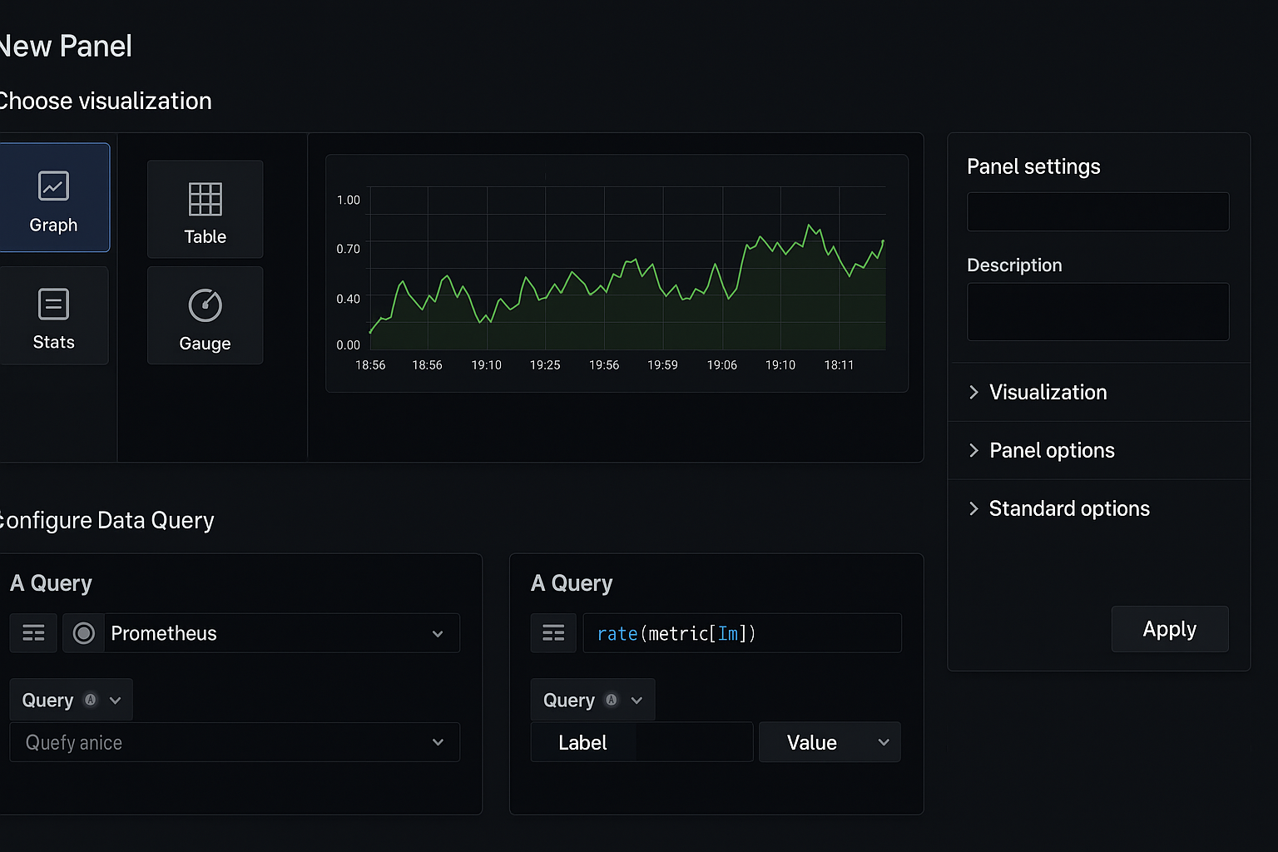The height and width of the screenshot is (852, 1278).
Task: Expand the Standard options section
Action: click(1068, 508)
